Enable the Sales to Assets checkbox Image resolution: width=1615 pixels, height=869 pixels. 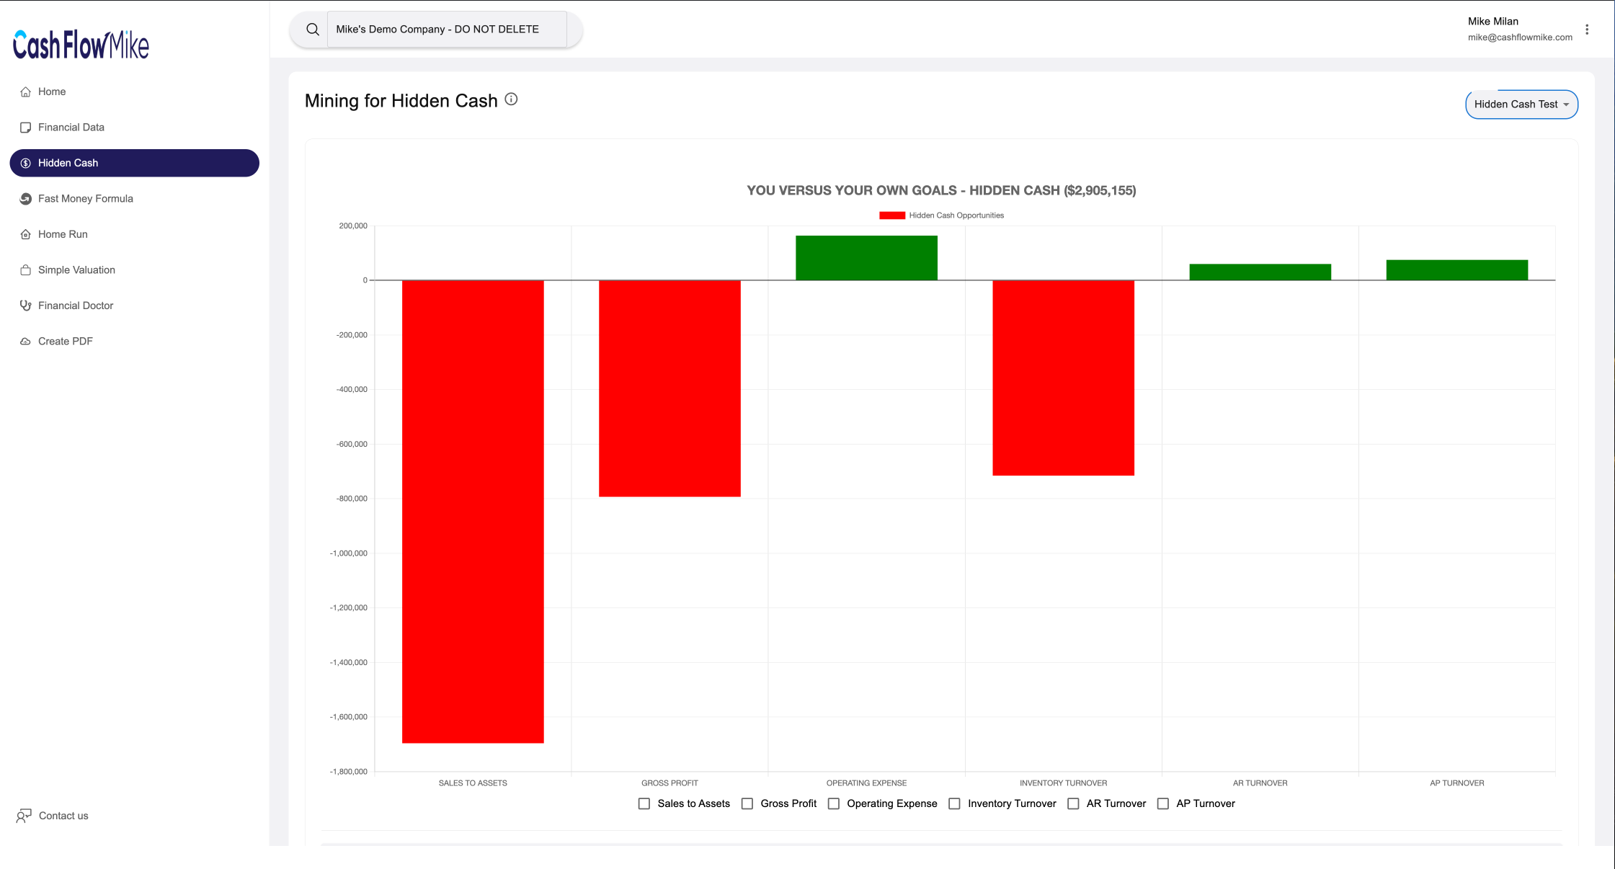click(644, 803)
